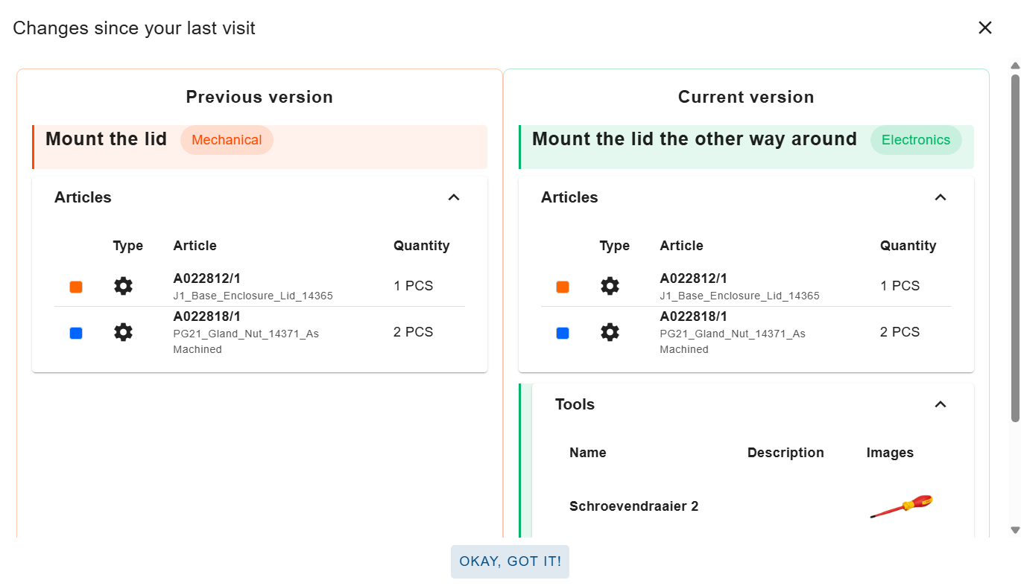The image size is (1021, 586).
Task: Collapse the Articles section in Current version
Action: (x=941, y=197)
